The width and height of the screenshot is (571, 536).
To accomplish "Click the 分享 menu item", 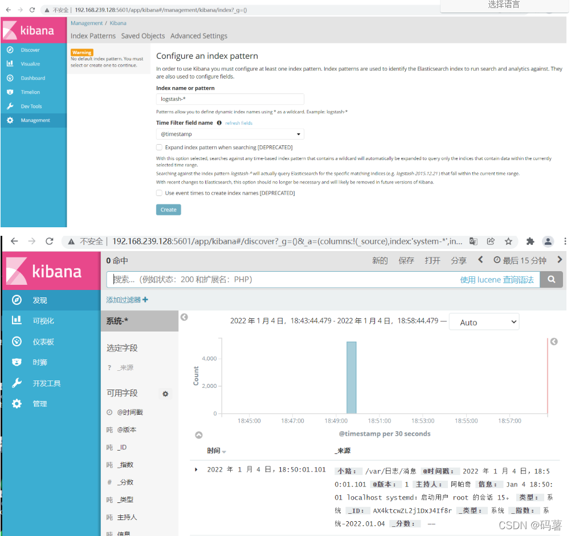I will [x=459, y=260].
